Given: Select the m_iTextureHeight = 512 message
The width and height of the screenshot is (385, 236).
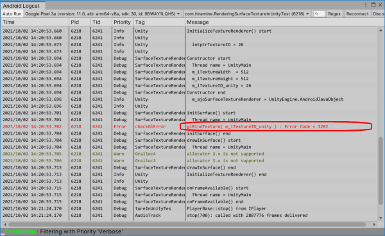Looking at the screenshot, I should click(x=220, y=79).
